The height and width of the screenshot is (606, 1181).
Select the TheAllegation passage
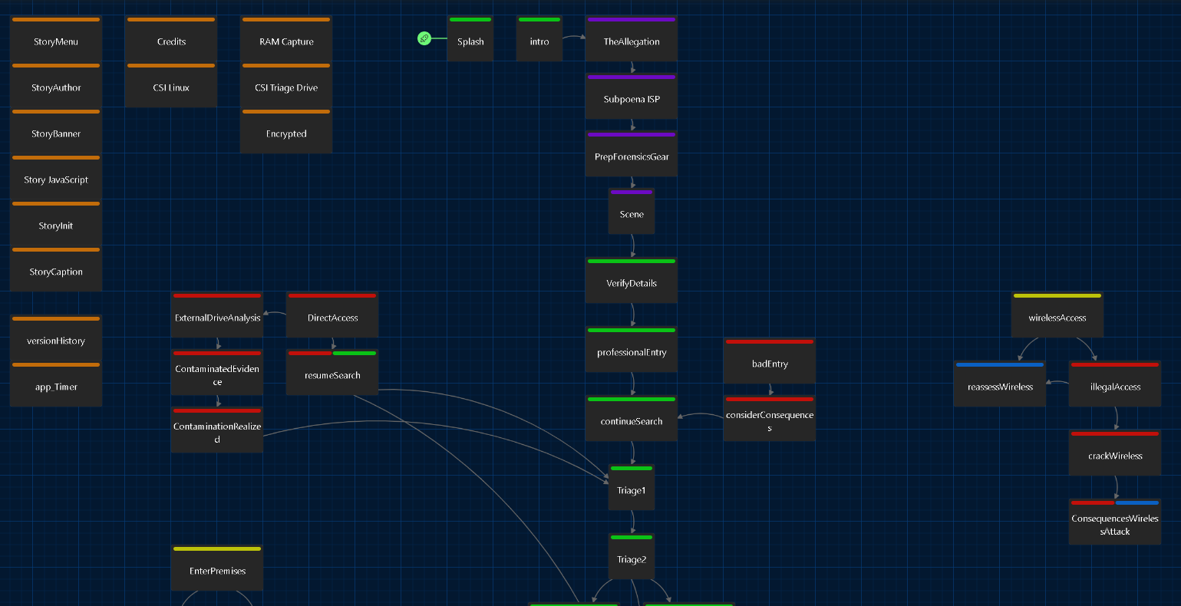click(x=632, y=38)
